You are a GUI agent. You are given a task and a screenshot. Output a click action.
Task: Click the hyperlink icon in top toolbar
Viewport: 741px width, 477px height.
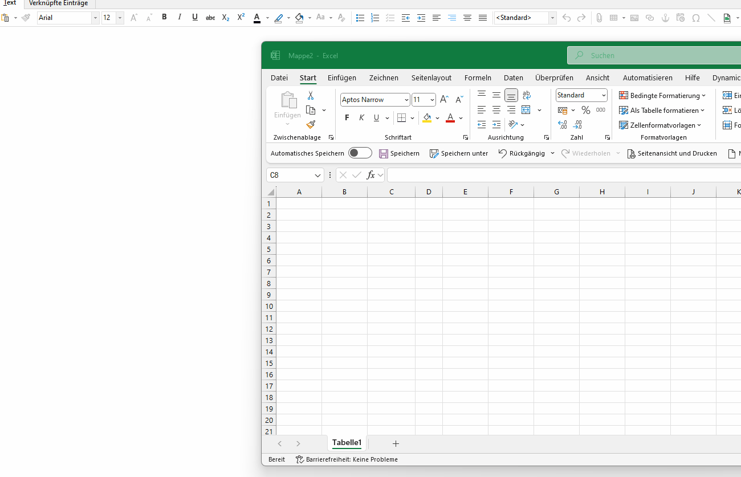(x=650, y=18)
